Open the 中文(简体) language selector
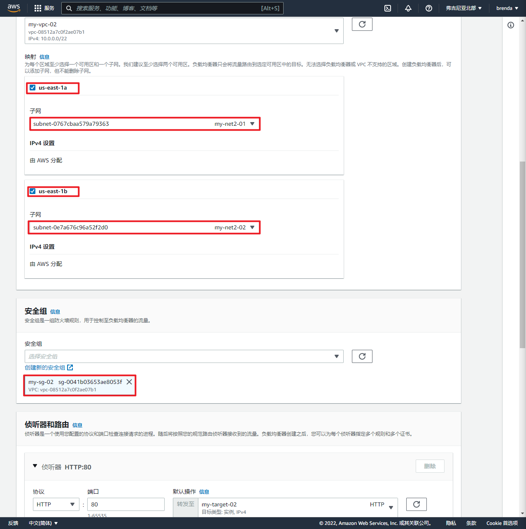This screenshot has width=526, height=529. coord(43,523)
